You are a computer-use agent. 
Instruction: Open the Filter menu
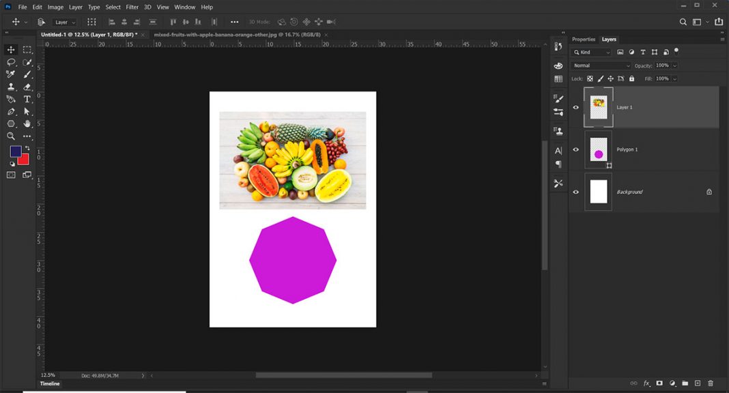[132, 7]
